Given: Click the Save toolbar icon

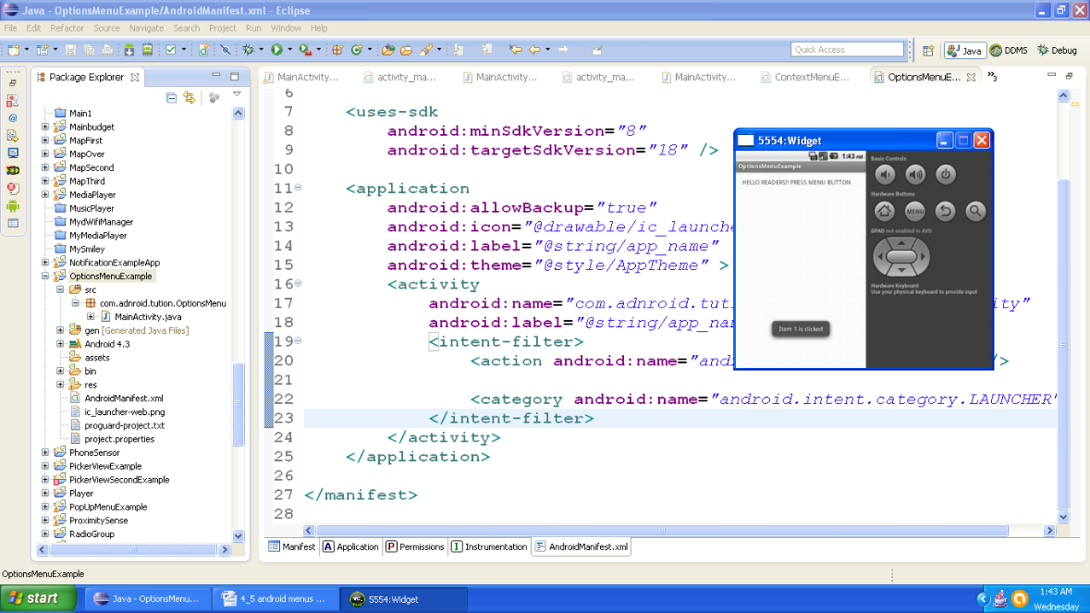Looking at the screenshot, I should 70,49.
